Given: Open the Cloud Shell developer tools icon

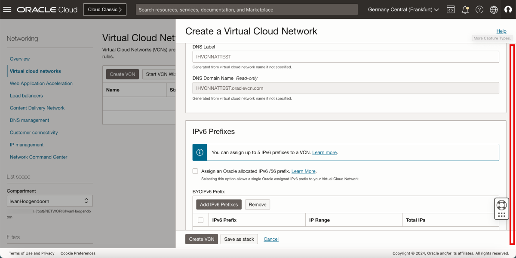Looking at the screenshot, I should tap(450, 9).
